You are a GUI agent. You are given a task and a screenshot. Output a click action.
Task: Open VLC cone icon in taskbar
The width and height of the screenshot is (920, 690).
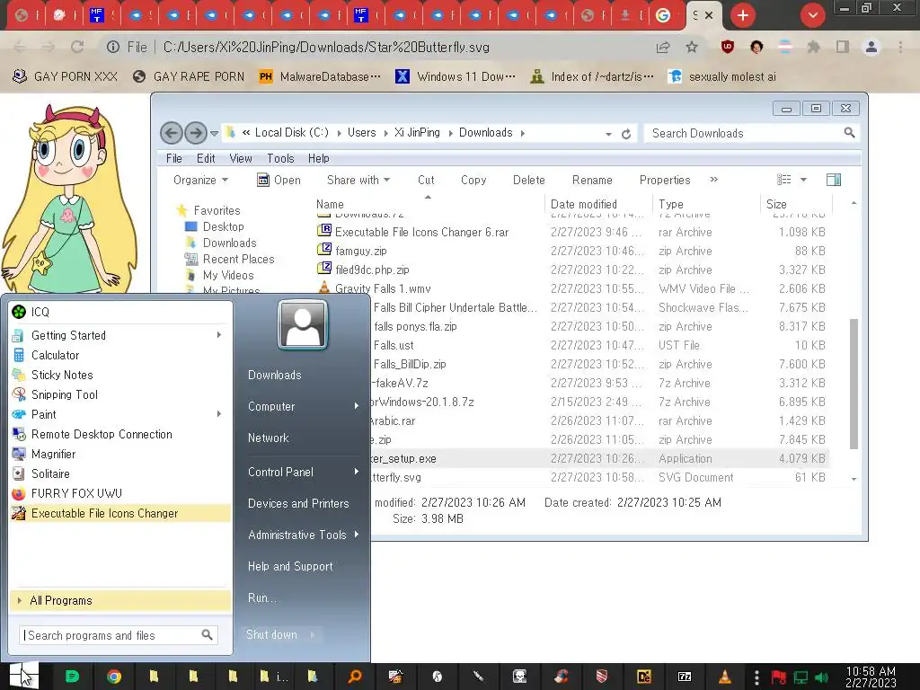click(725, 677)
